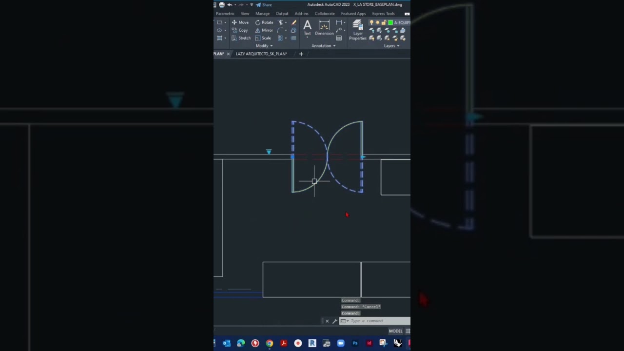This screenshot has width=624, height=351.
Task: Select the Dimension tool
Action: pos(324,28)
